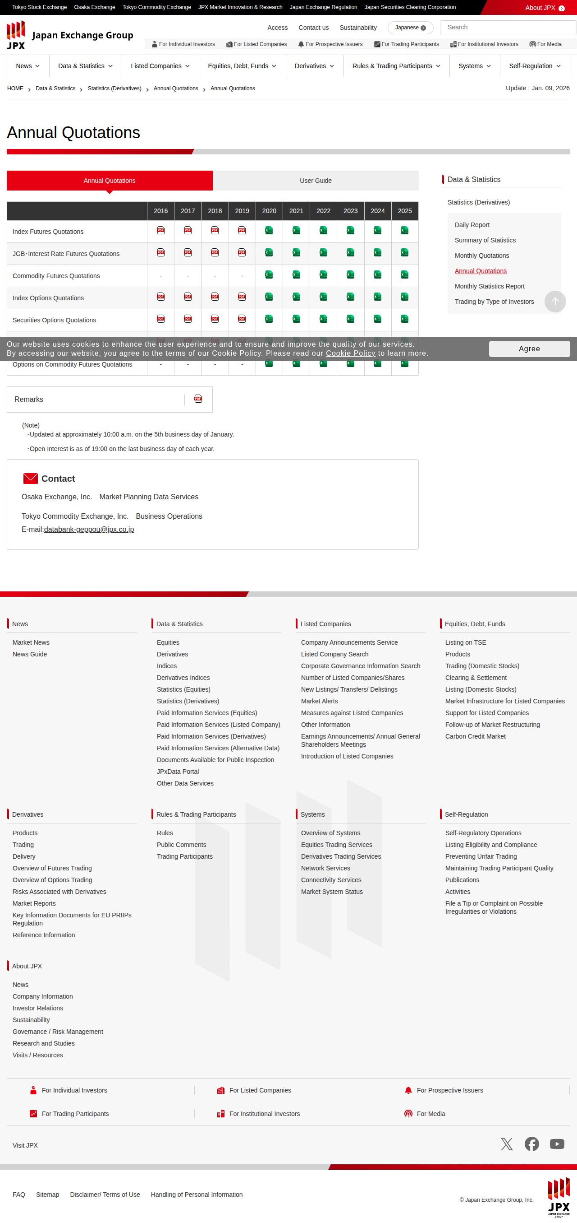Open Daily Report in sidebar

[x=472, y=225]
